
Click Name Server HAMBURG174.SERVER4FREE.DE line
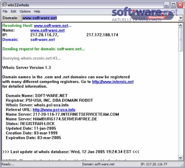point(51,119)
